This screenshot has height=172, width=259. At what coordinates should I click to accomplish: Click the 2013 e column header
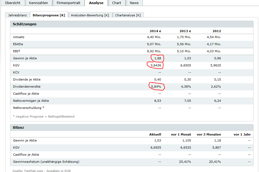[x=185, y=31]
